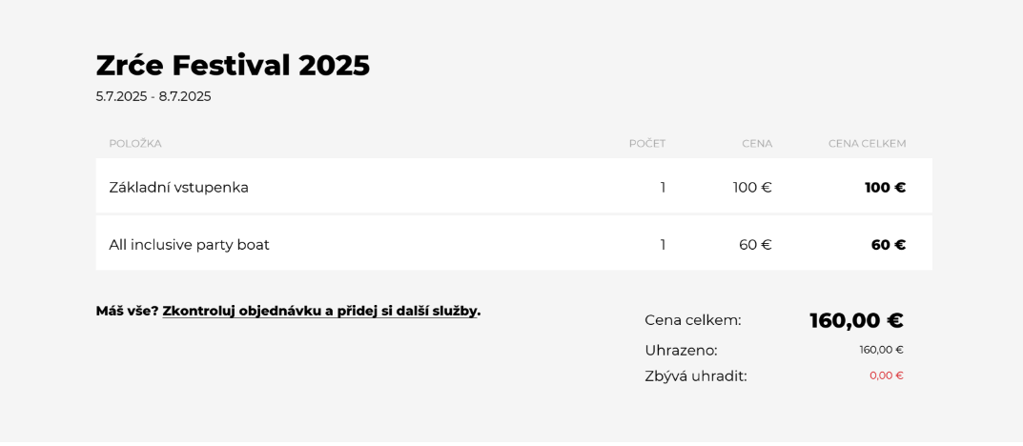Image resolution: width=1023 pixels, height=446 pixels.
Task: Click the CENA column header
Action: coord(757,144)
